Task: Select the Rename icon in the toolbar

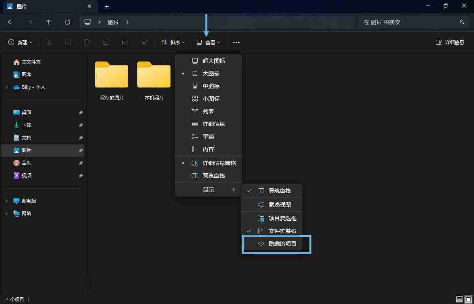Action: tap(106, 42)
